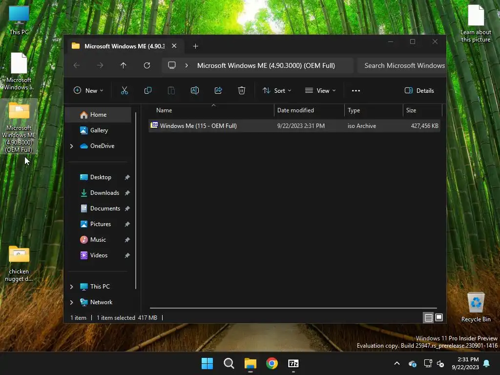Launch Google Chrome from taskbar
This screenshot has width=500, height=375.
click(271, 363)
